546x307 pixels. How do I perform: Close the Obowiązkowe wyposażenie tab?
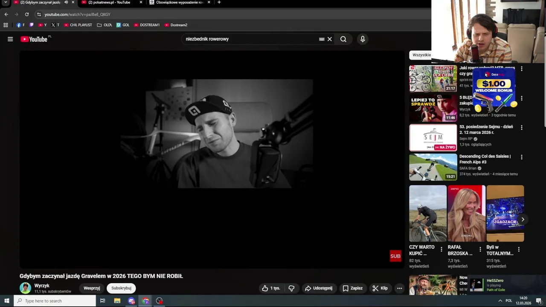click(x=209, y=2)
